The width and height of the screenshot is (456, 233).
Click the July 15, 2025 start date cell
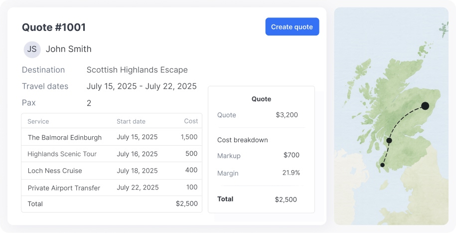[x=137, y=137]
